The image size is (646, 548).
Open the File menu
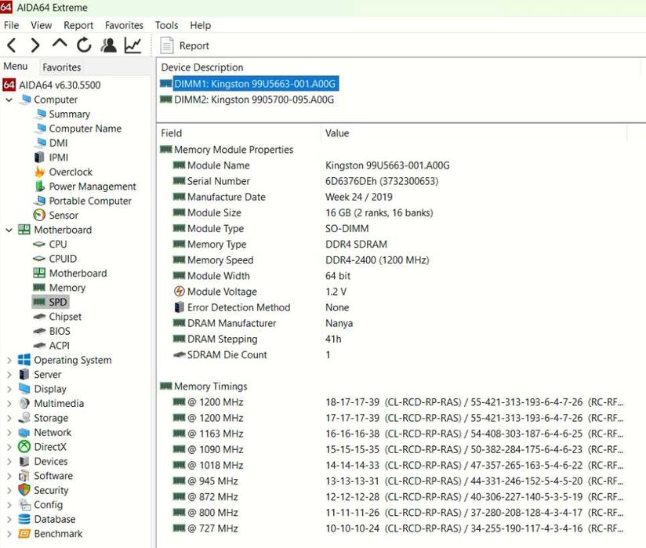[x=11, y=25]
